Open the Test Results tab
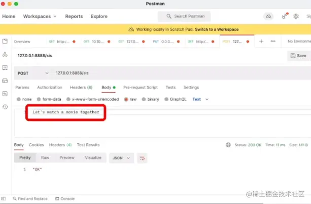The image size is (311, 204). (x=88, y=145)
